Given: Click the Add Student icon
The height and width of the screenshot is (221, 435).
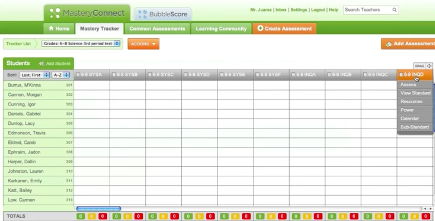Looking at the screenshot, I should [x=41, y=64].
